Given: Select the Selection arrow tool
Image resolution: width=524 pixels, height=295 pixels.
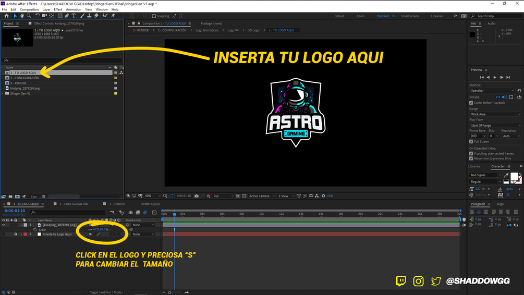Looking at the screenshot, I should [x=15, y=16].
